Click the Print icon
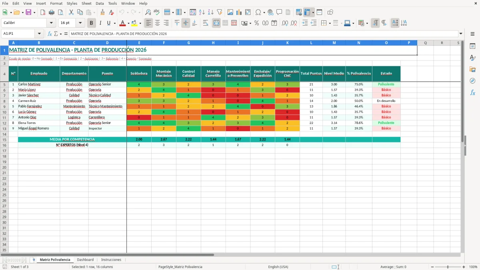Screen dimensions: 480x270 (x=52, y=12)
